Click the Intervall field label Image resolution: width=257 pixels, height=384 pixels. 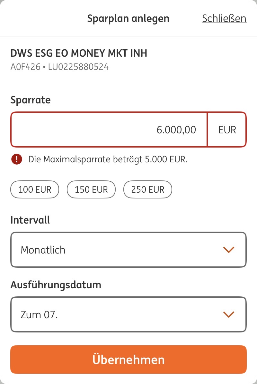[x=30, y=220]
